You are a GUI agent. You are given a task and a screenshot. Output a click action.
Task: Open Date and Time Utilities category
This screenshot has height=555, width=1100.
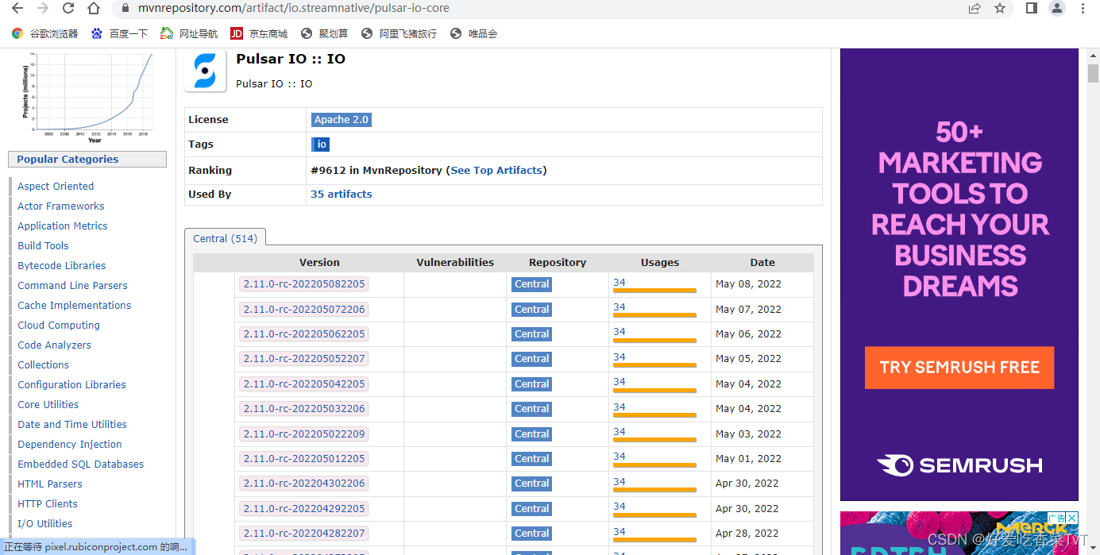pyautogui.click(x=72, y=424)
